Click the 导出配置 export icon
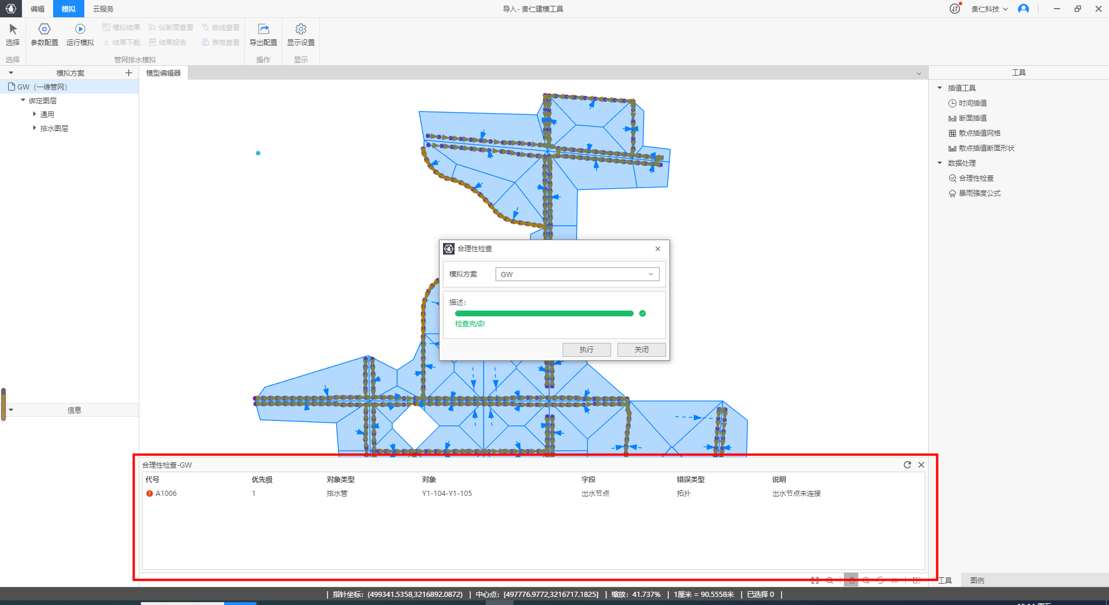Viewport: 1109px width, 605px height. [x=263, y=29]
